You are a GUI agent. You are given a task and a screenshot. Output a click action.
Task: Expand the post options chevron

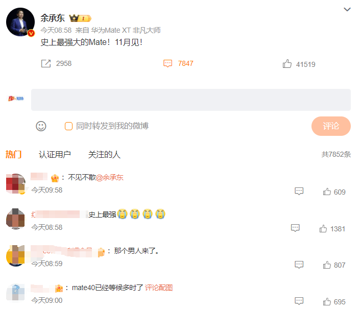pyautogui.click(x=347, y=9)
